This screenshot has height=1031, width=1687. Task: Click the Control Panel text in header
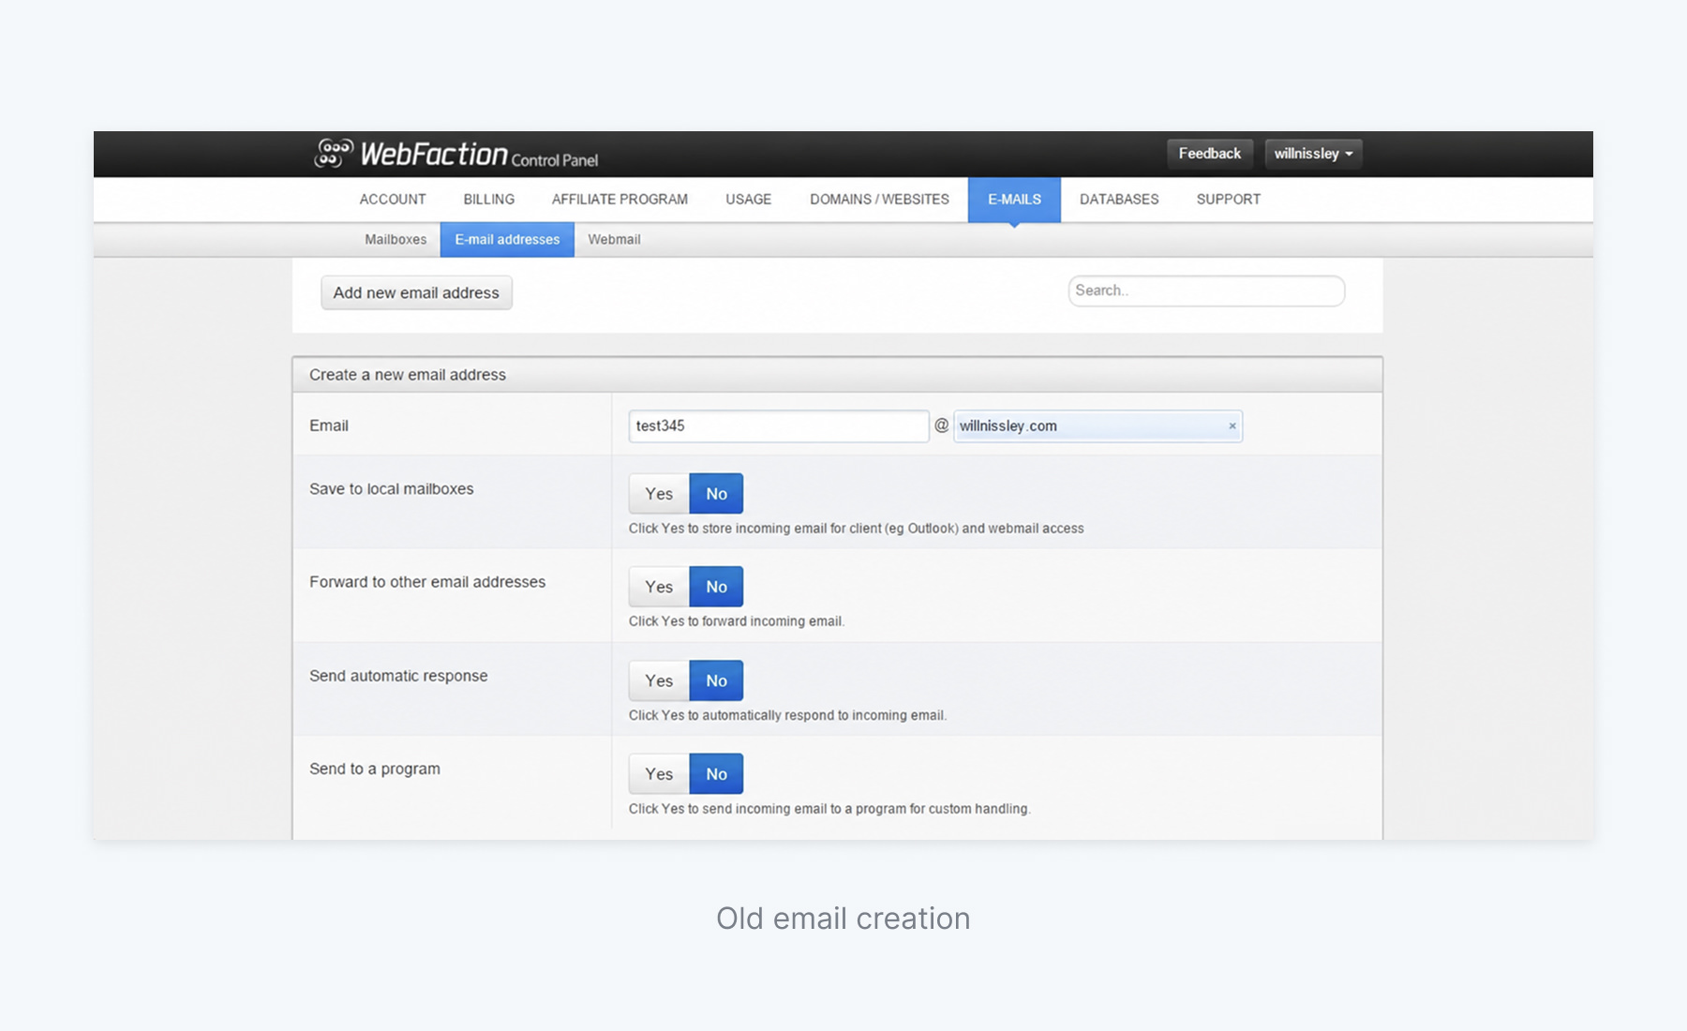555,160
